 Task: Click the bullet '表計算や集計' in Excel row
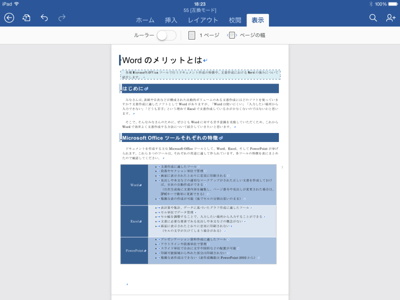coord(205,207)
